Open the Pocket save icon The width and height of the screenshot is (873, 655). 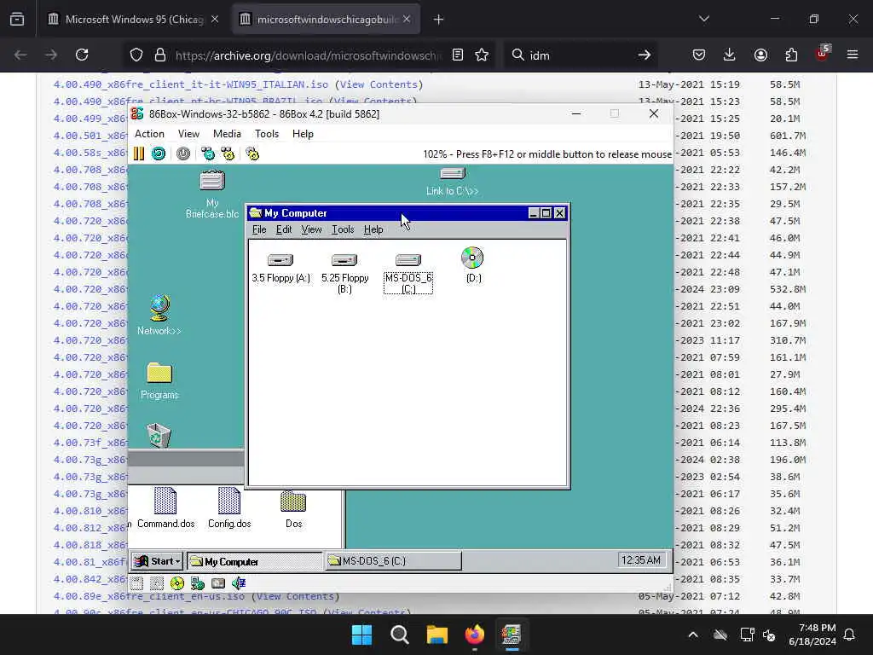click(x=699, y=55)
